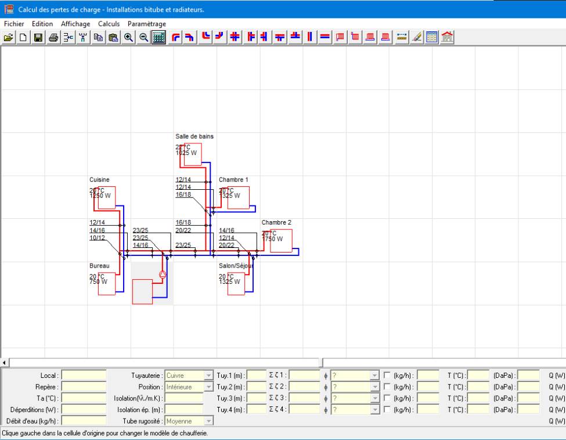Viewport: 566px width, 440px height.
Task: Click the horizontal scrollbar below the drawing
Action: click(163, 363)
